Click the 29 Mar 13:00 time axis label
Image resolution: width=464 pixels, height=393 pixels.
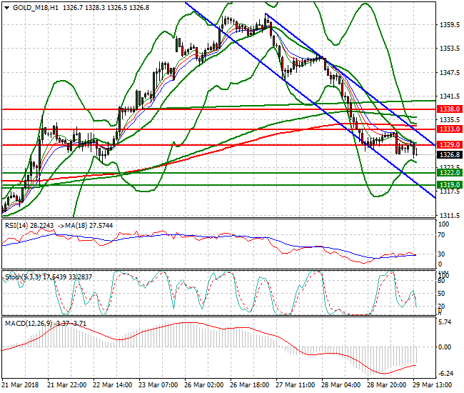coord(433,385)
